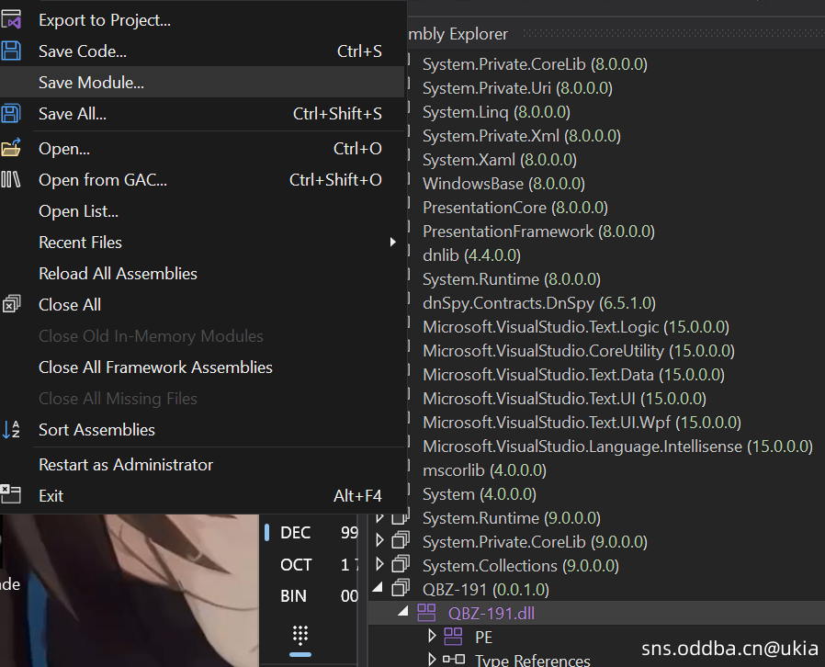Select the DEC number base option
Viewport: 825px width, 667px height.
click(295, 533)
